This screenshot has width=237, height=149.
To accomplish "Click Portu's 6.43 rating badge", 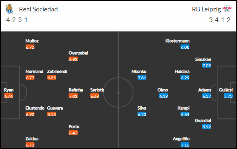I will pos(73,133).
